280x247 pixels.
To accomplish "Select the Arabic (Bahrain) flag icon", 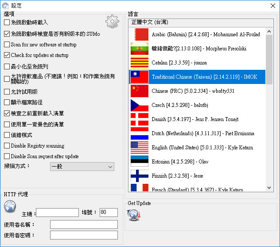I will click(140, 34).
